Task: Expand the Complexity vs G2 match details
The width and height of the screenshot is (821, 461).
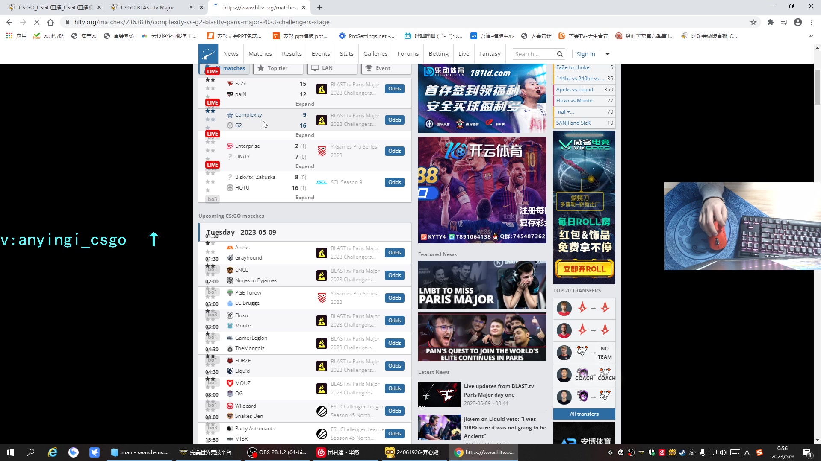Action: click(304, 135)
